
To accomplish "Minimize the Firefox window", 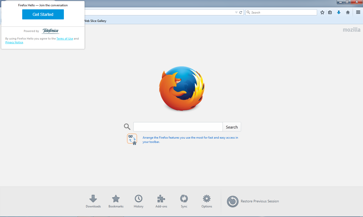I will (x=340, y=2).
